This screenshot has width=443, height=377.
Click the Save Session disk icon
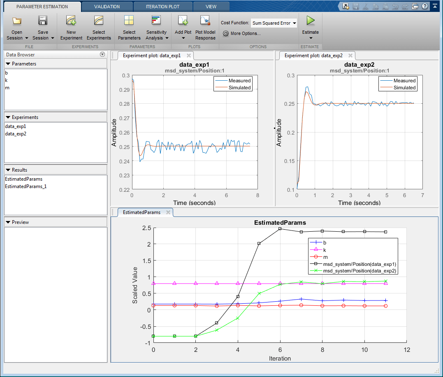[43, 21]
